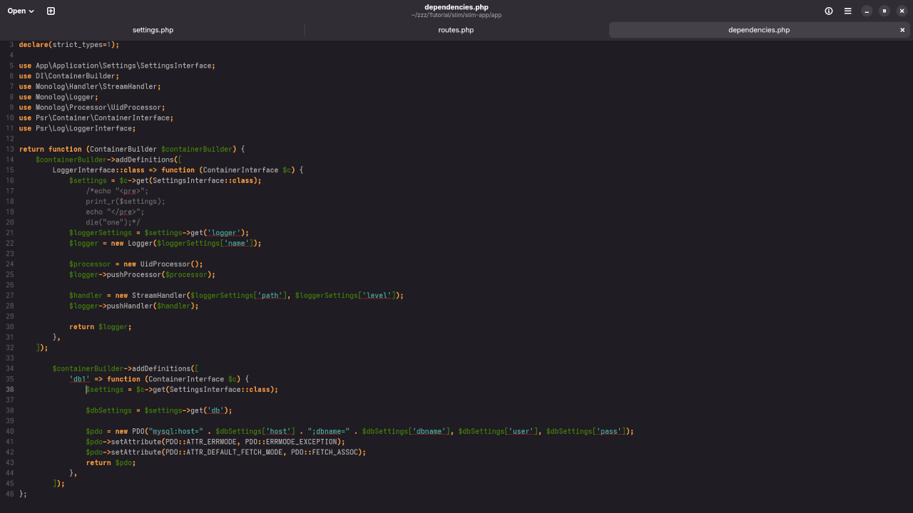Click use Psr\Log\LoggerInterface line
Screen dimensions: 913x513
pyautogui.click(x=77, y=128)
